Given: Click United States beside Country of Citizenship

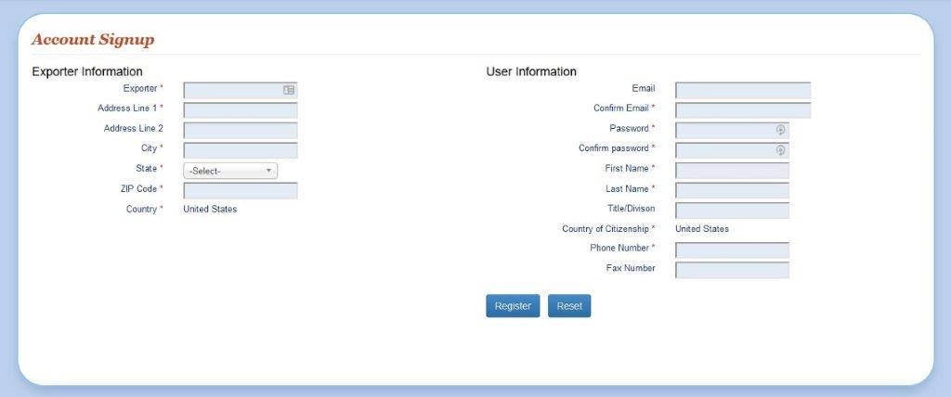Looking at the screenshot, I should (x=702, y=229).
